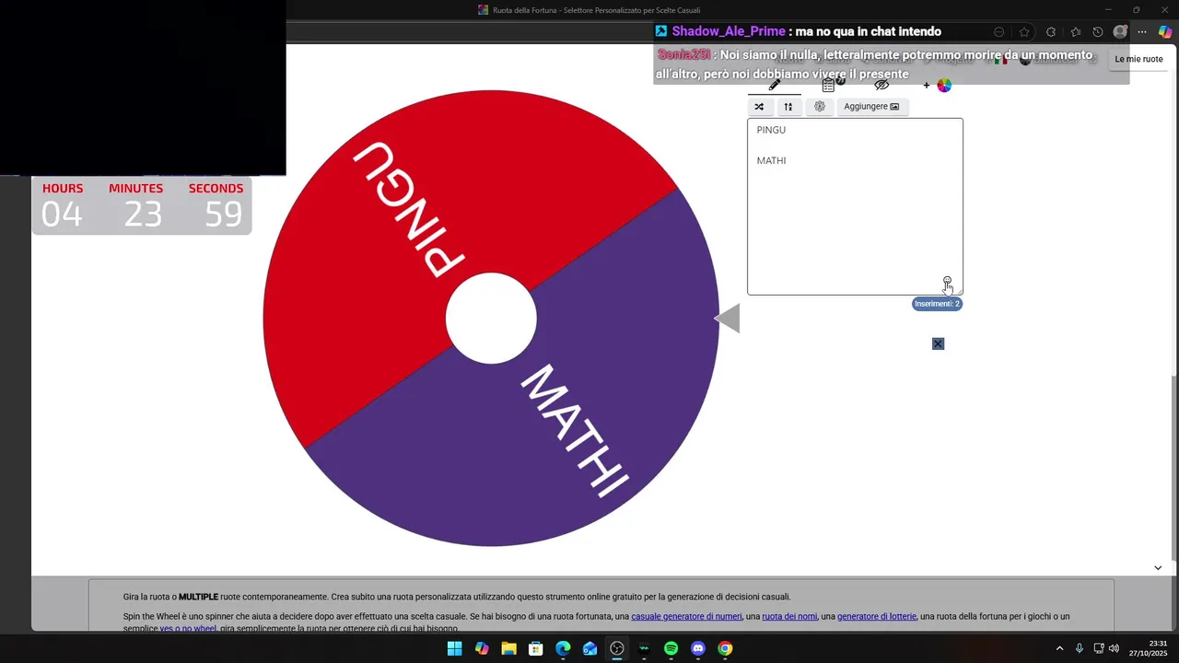Open Edge favorites list icon

(1075, 31)
